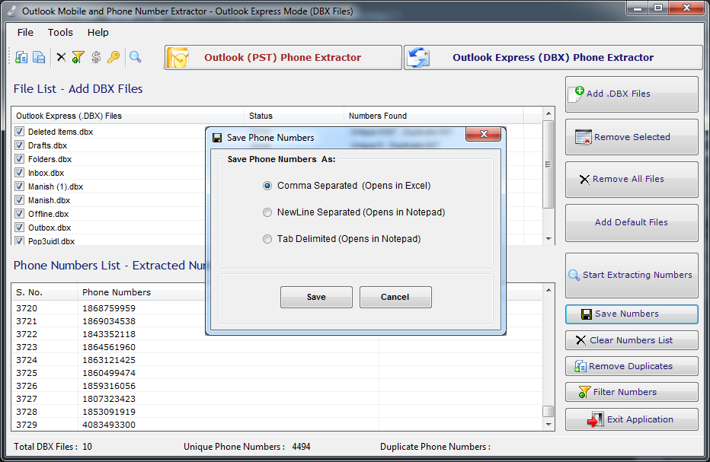This screenshot has width=710, height=462.
Task: Click the Outlook Express (.DBX) Files column header
Action: tap(128, 116)
